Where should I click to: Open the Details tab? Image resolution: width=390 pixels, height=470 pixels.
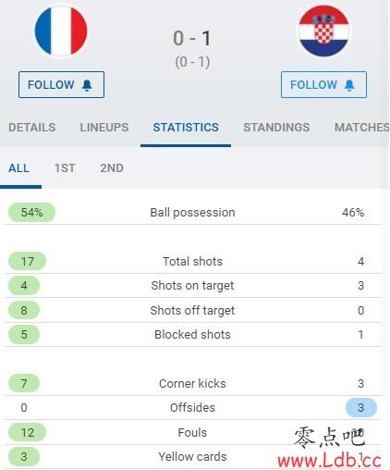[x=32, y=128]
